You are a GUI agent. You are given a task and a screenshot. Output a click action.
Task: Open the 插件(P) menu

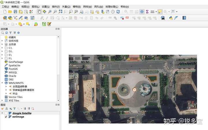click(x=56, y=6)
